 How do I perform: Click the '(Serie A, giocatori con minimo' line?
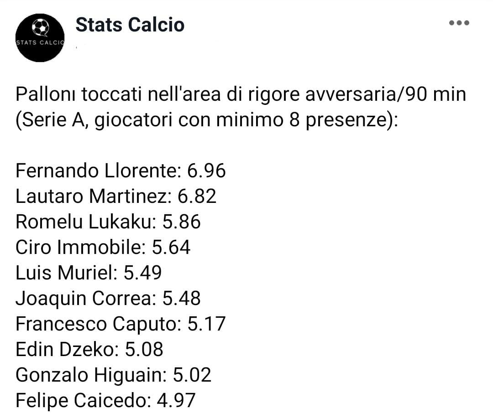207,120
